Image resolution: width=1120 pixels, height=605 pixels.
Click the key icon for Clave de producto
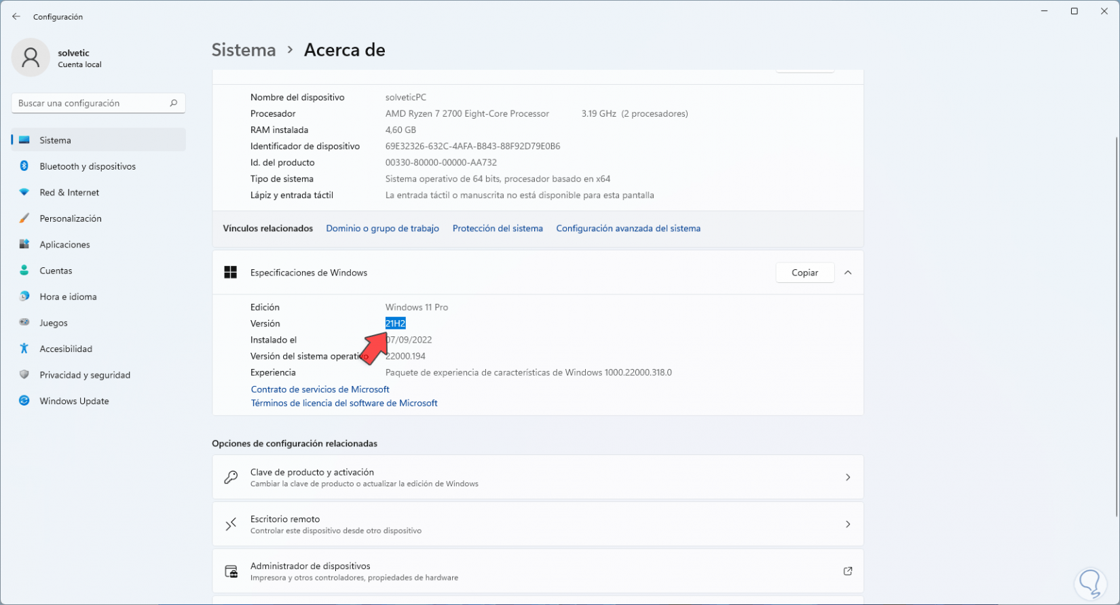(231, 477)
